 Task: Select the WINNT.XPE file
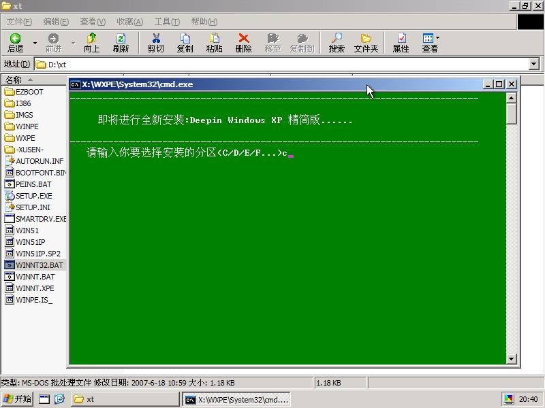point(29,288)
